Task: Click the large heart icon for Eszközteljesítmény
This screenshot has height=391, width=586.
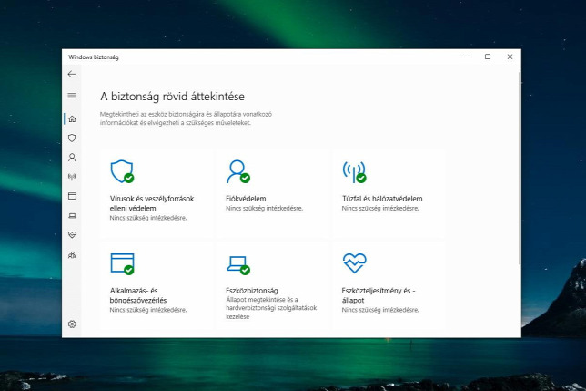Action: pos(354,263)
